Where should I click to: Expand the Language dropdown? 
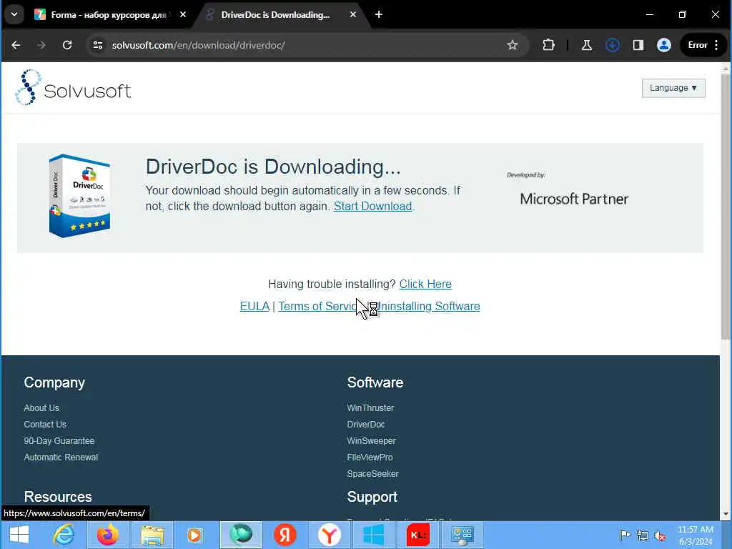pos(673,88)
